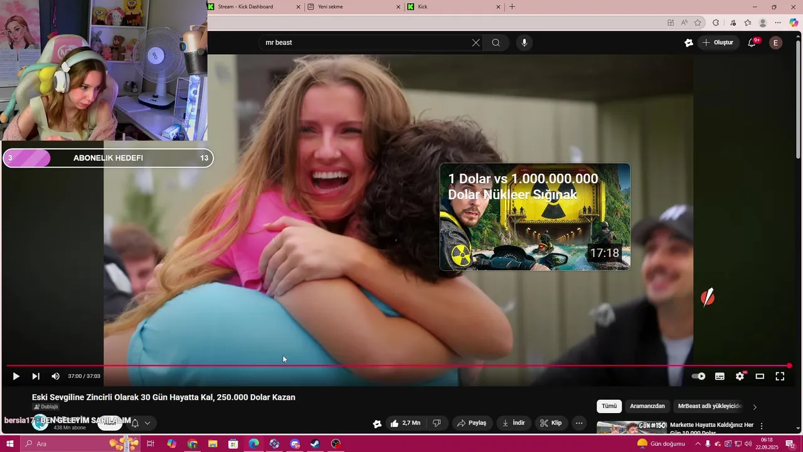This screenshot has width=803, height=452.
Task: Open YouTube notifications bell
Action: tap(752, 43)
